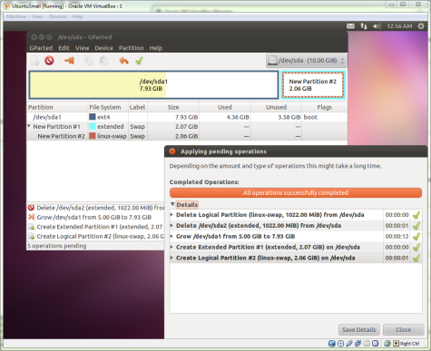Expand Create Logical Partition #2 details in dialog
This screenshot has height=351, width=431.
point(171,258)
